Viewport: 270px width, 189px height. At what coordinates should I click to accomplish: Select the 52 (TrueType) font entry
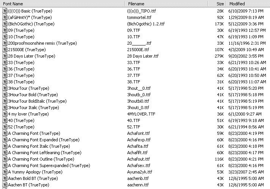coord(21,127)
